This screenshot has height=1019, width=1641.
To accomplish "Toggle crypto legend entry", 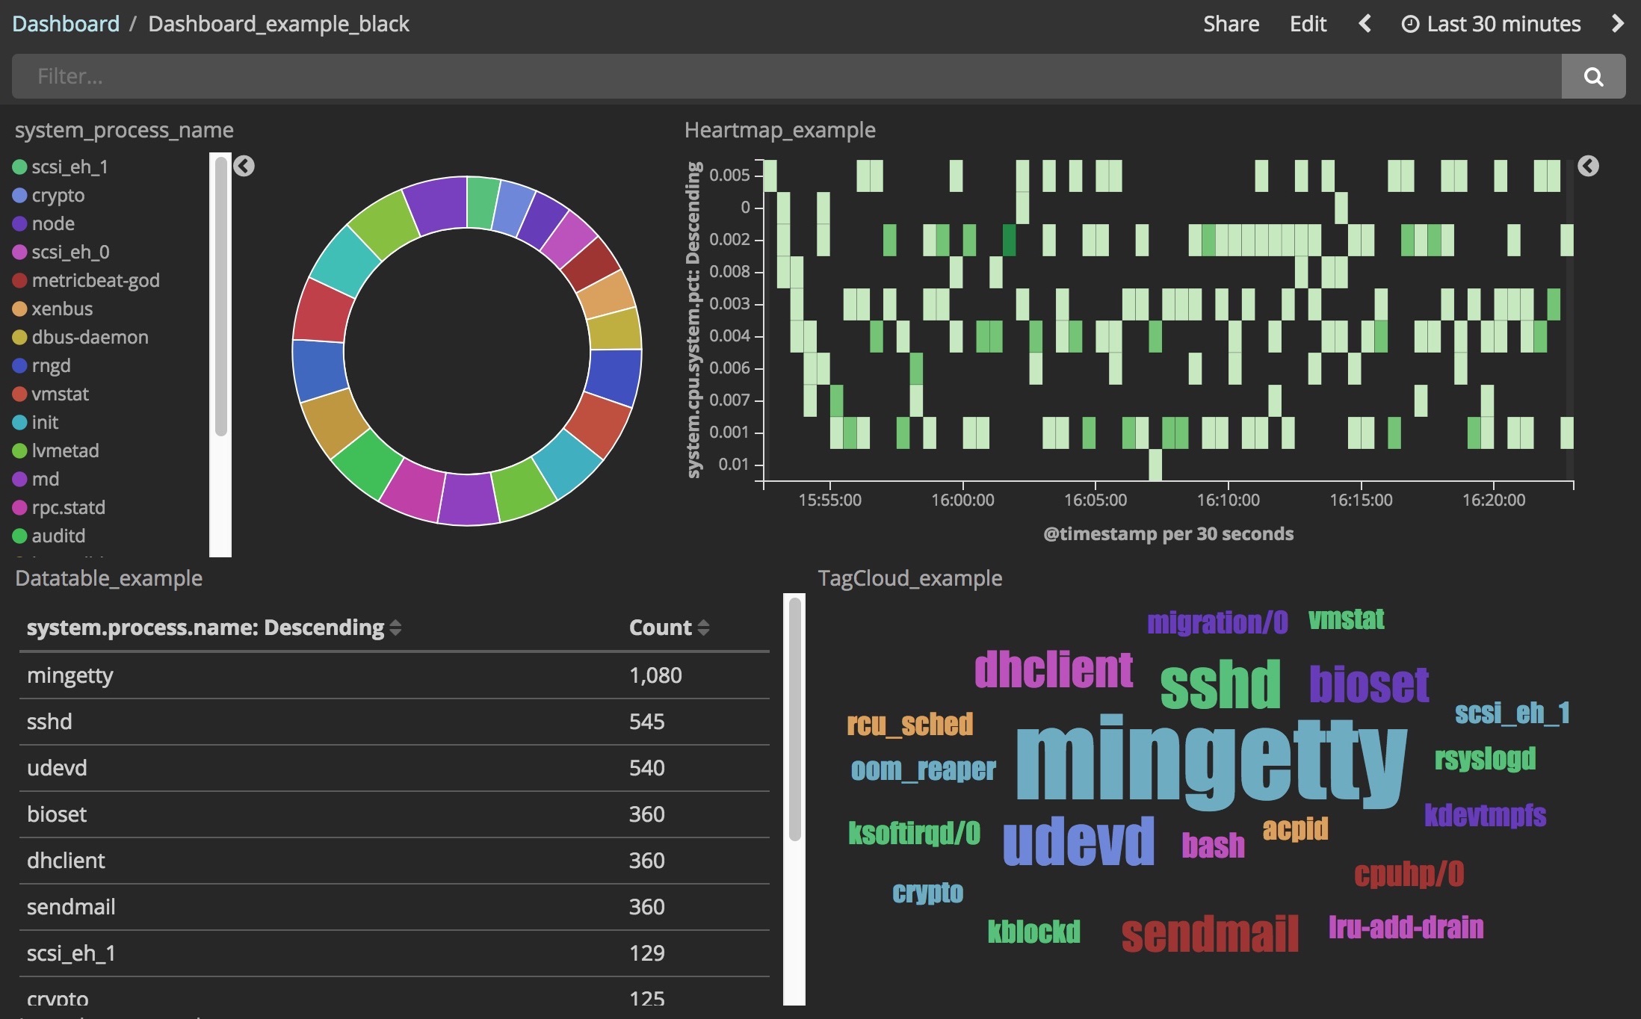I will [x=49, y=195].
